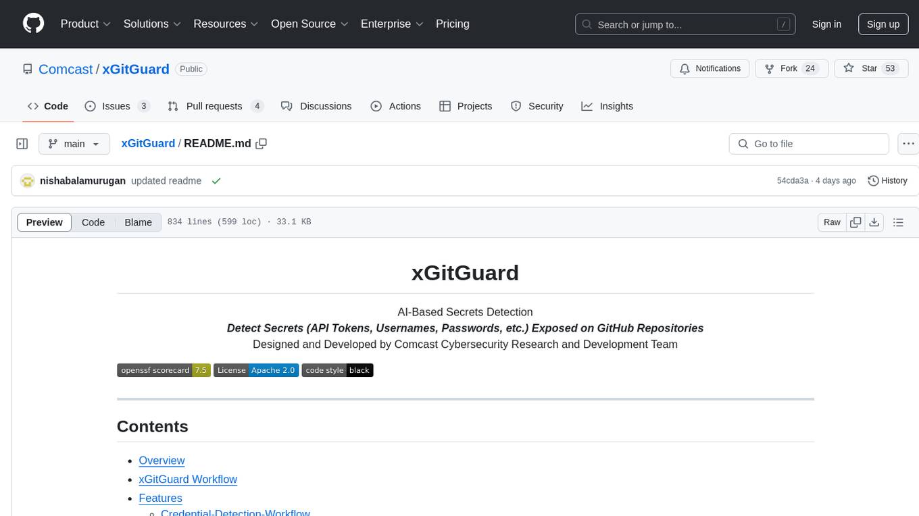Click the code style black badge

[x=337, y=370]
